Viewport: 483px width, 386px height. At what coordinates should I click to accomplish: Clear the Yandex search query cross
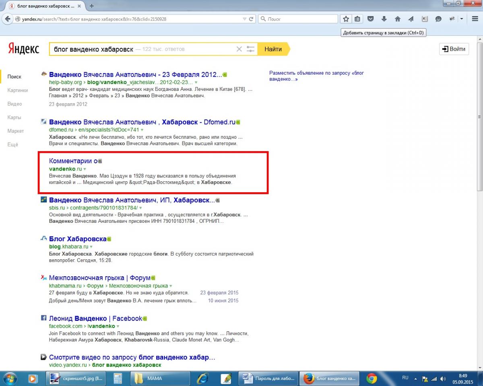click(239, 49)
